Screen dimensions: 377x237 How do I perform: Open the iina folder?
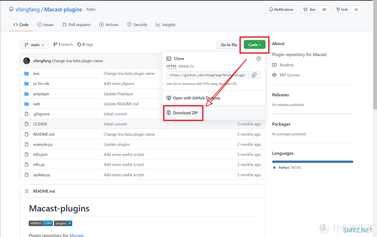click(36, 73)
